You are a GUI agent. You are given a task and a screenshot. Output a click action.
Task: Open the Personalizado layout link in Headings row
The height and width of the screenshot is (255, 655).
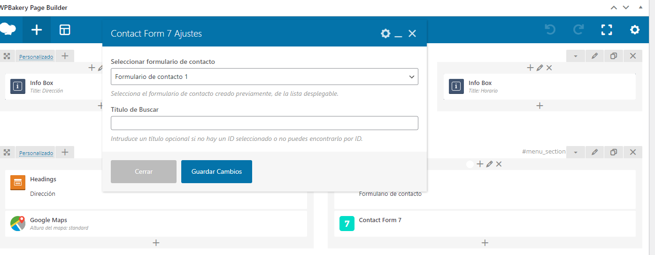tap(36, 153)
